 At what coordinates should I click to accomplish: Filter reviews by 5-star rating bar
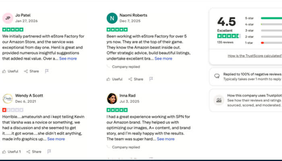coord(271,18)
